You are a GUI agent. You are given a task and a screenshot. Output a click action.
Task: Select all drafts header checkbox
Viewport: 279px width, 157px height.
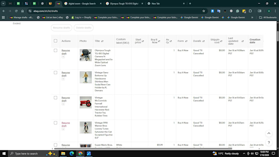click(55, 41)
